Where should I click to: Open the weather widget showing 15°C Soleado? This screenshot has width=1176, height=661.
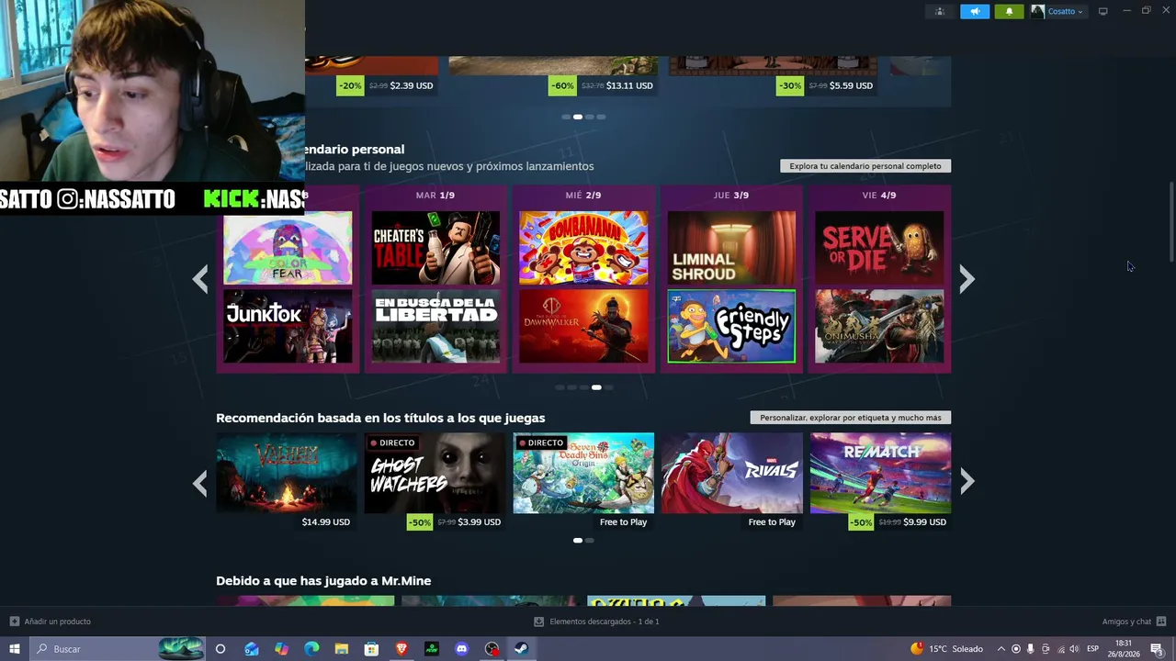point(946,649)
